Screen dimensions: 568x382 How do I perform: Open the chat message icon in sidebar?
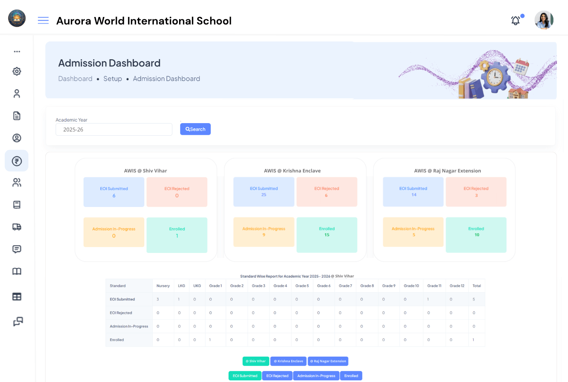(x=17, y=249)
